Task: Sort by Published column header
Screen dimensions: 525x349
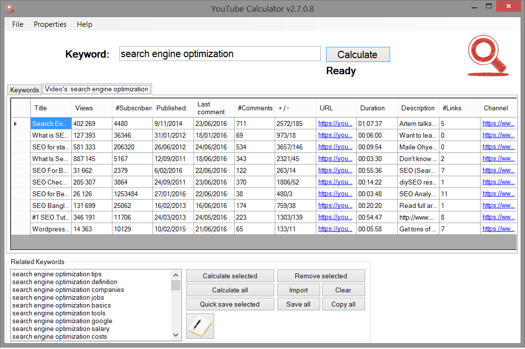Action: click(173, 108)
